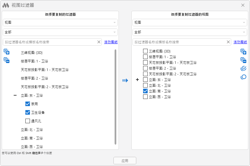
Task: Click the check-all circle icon on right
Action: [x=243, y=68]
